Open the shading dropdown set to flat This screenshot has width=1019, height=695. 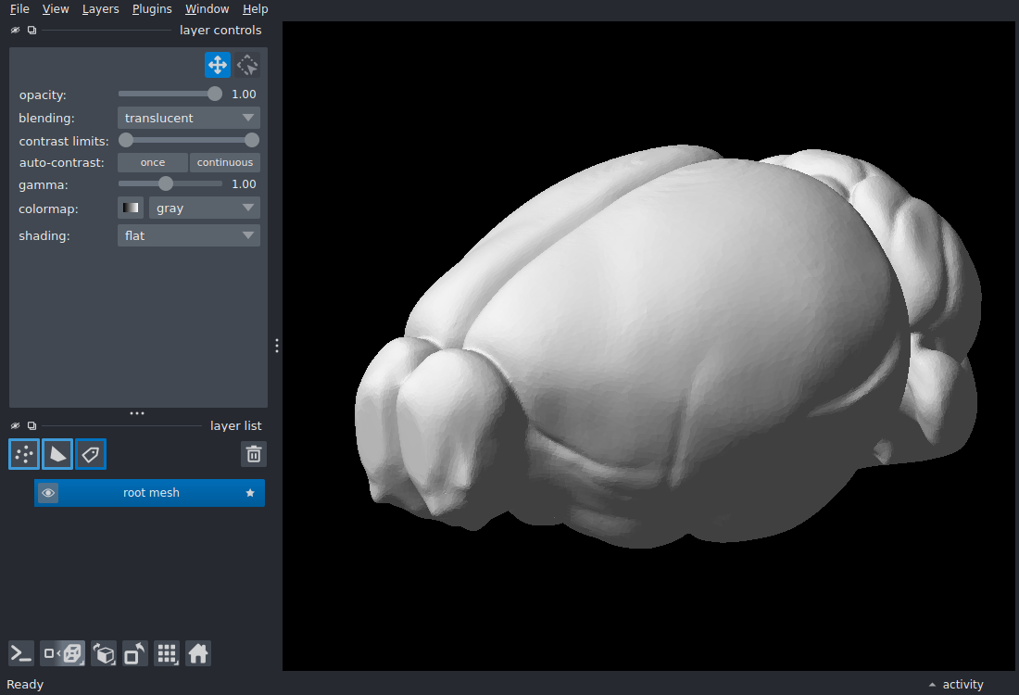(x=188, y=235)
